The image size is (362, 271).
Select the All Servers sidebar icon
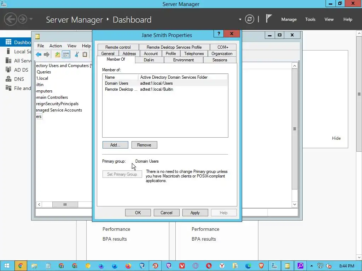(8, 61)
